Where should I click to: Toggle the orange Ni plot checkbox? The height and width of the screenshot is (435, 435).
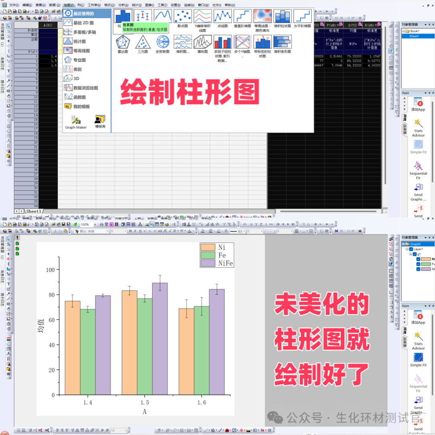pos(418,259)
